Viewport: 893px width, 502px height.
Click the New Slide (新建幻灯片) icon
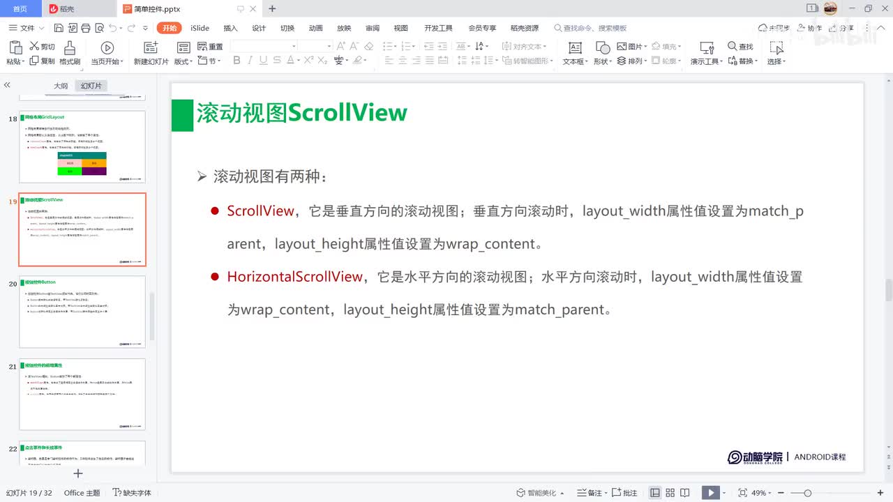(151, 47)
